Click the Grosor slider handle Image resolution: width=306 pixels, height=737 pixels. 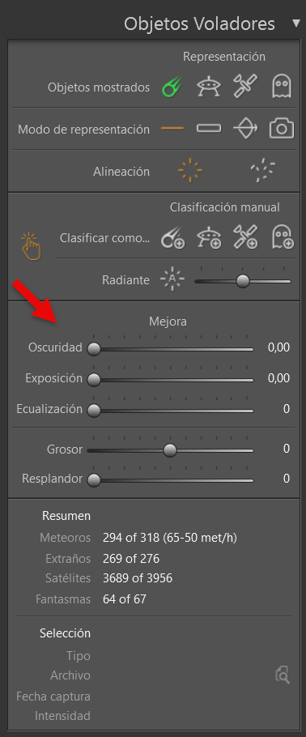click(x=170, y=450)
